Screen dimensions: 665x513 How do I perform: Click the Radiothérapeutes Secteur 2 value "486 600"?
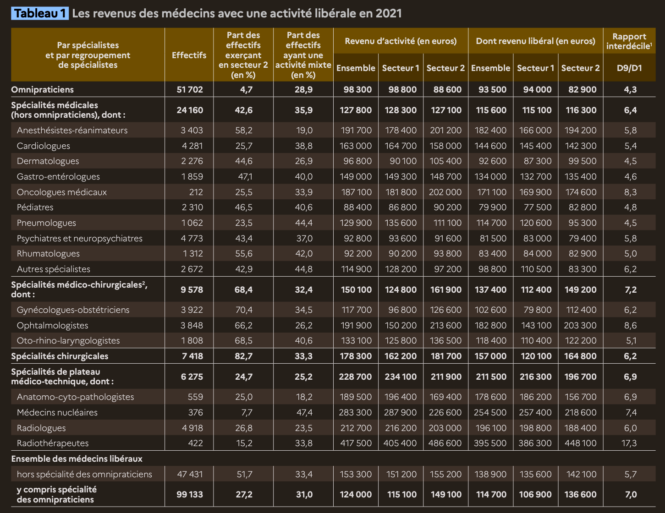coord(445,443)
